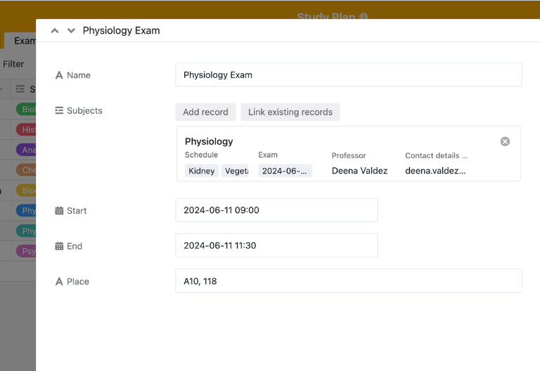Click the Physiology Exam record title
The height and width of the screenshot is (371, 540).
[x=121, y=31]
